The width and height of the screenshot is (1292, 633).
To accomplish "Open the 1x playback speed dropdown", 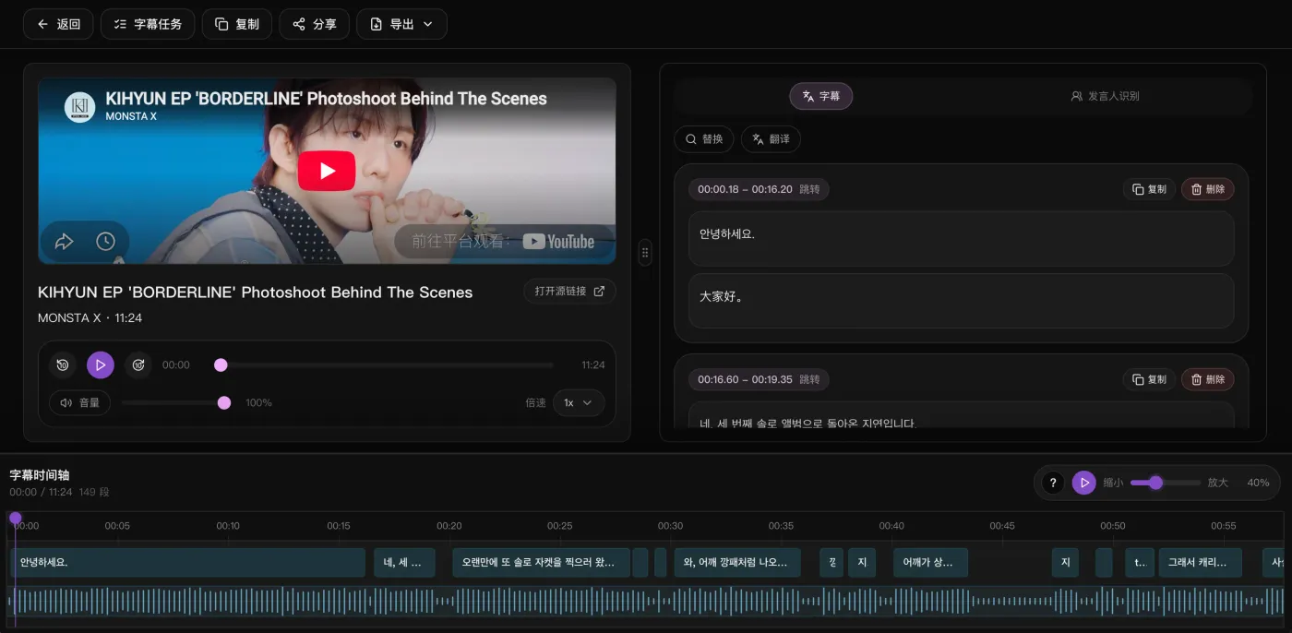I will coord(579,402).
